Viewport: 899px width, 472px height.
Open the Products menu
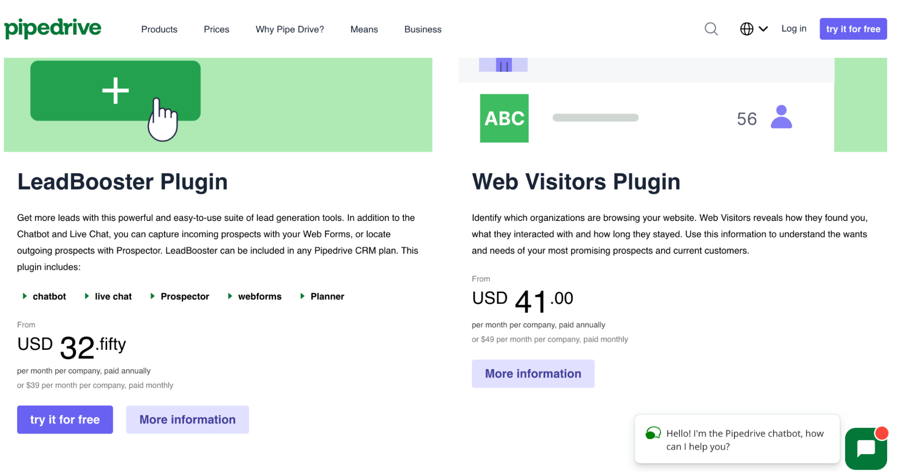(x=159, y=29)
